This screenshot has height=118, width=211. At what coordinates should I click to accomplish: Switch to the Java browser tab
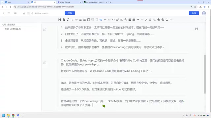(17, 2)
